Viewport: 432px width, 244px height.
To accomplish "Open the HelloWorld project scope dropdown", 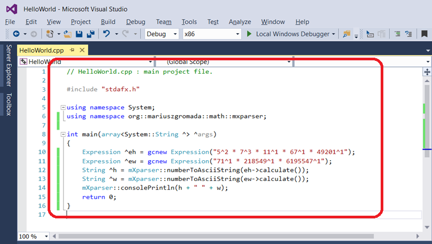I will [x=86, y=61].
